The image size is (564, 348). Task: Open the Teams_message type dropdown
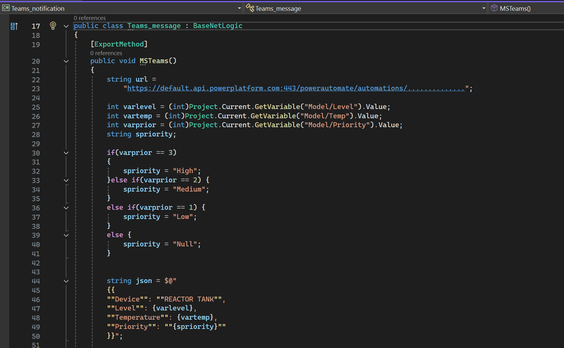[484, 8]
